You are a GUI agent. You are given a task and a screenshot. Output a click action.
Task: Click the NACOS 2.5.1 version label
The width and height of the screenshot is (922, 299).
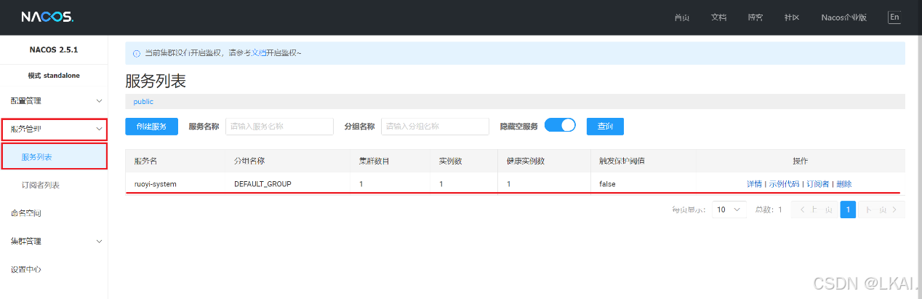[x=54, y=50]
